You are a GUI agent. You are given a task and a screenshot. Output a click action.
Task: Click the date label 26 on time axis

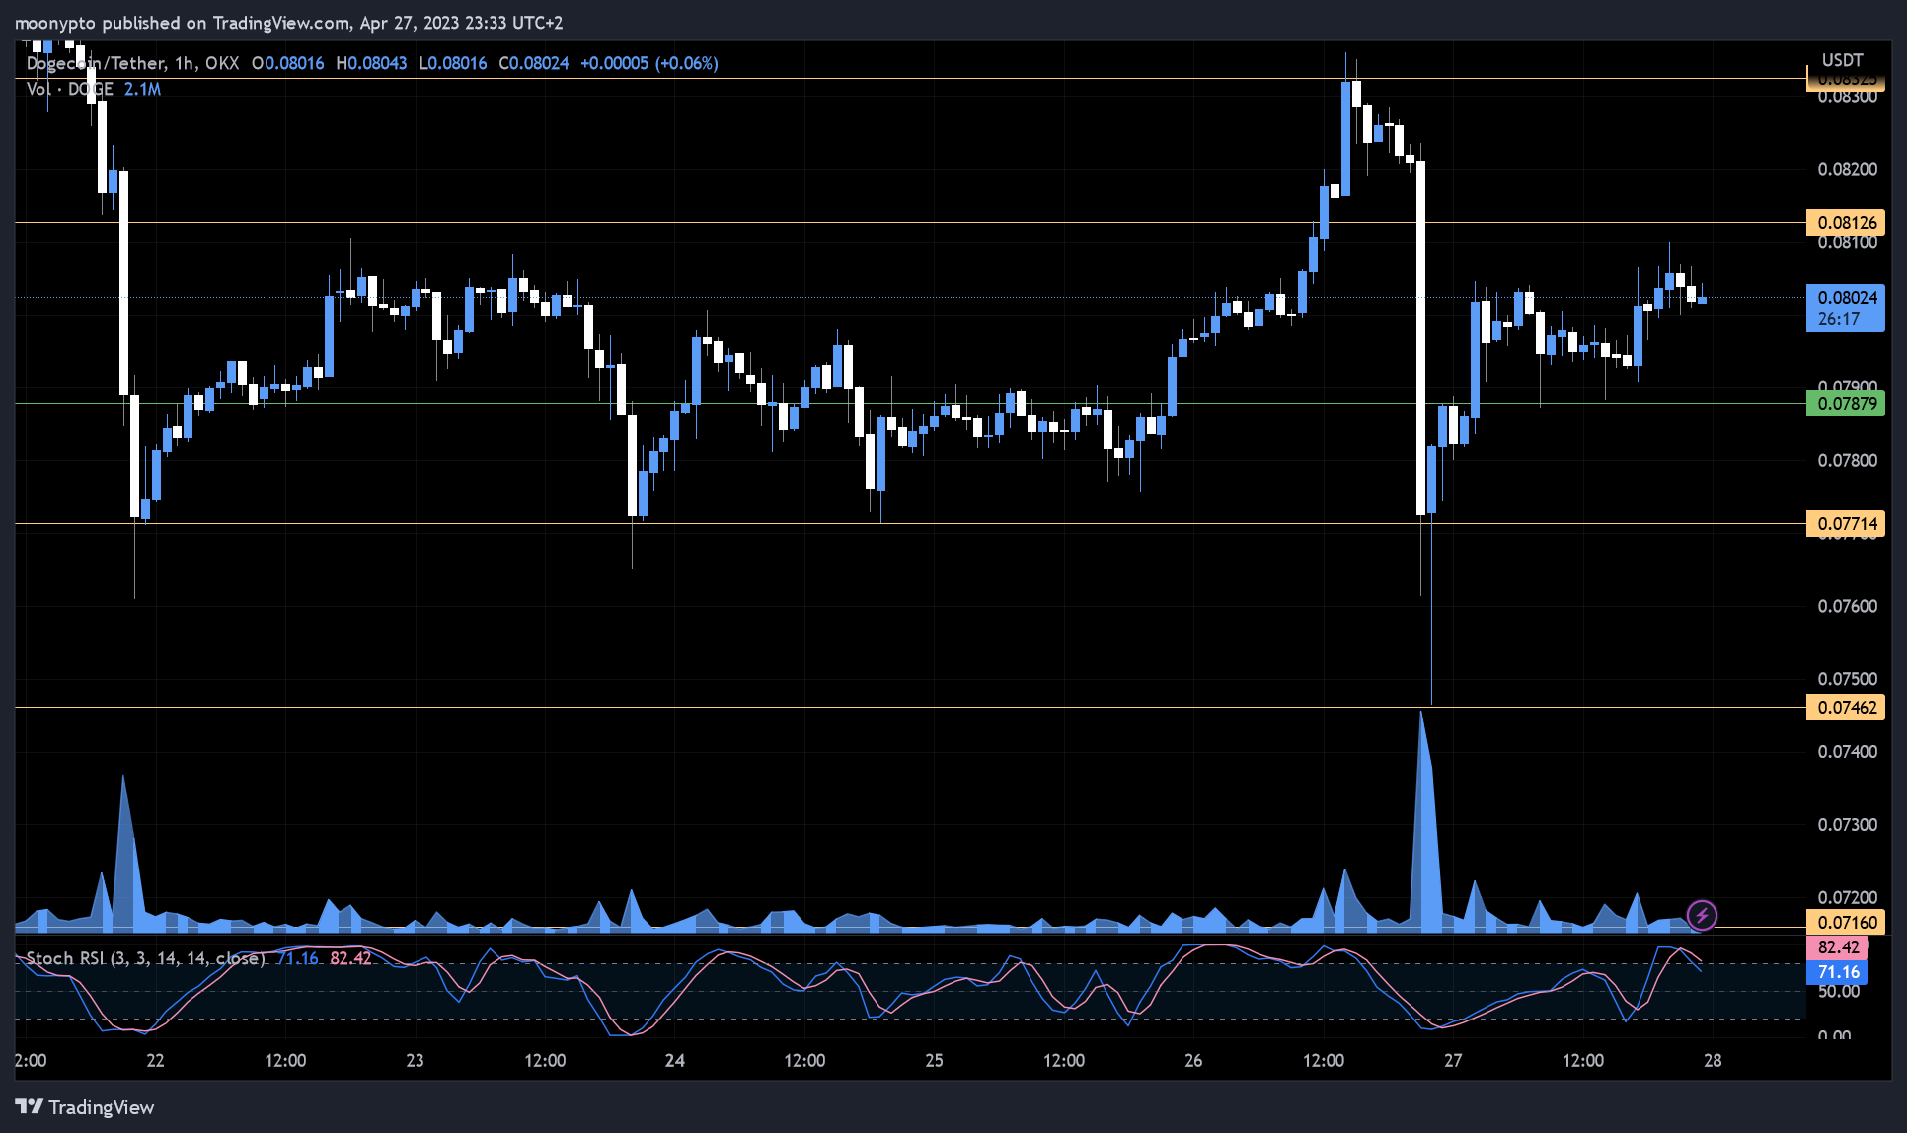(x=1193, y=1060)
